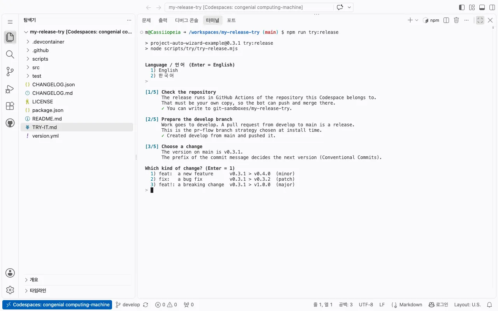Split the terminal
498x311 pixels.
(x=446, y=20)
